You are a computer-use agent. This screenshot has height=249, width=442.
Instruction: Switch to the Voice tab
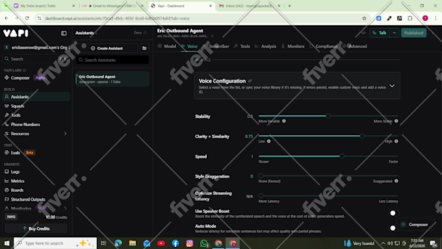pyautogui.click(x=189, y=46)
